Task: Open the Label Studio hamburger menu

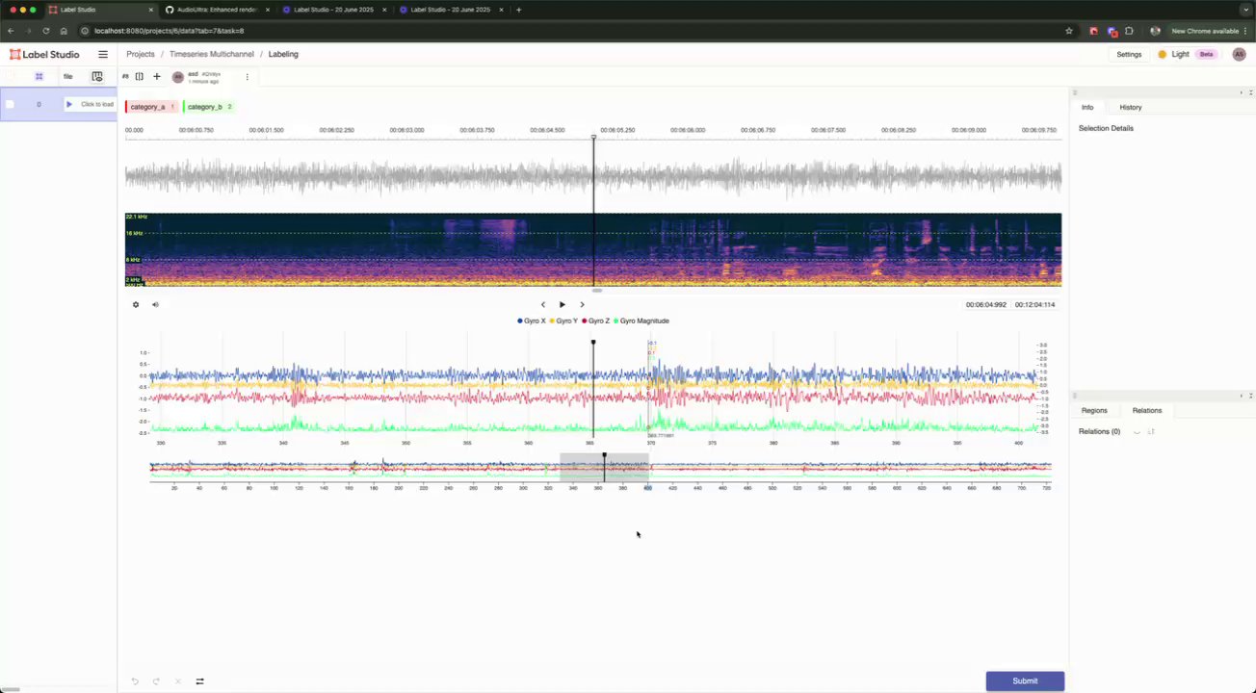Action: (x=103, y=54)
